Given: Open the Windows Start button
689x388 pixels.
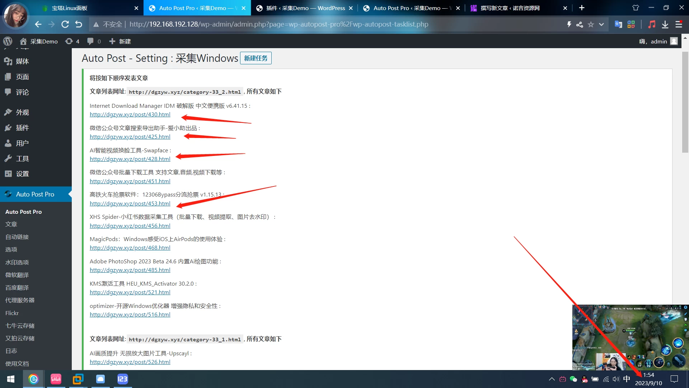Looking at the screenshot, I should point(11,379).
